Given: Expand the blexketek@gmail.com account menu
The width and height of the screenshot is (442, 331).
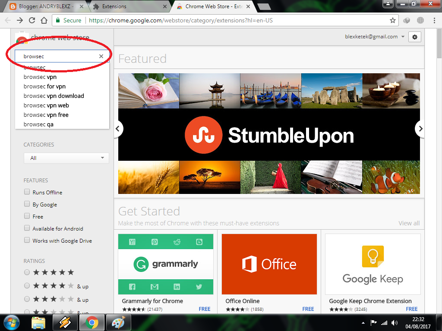Looking at the screenshot, I should (x=375, y=37).
